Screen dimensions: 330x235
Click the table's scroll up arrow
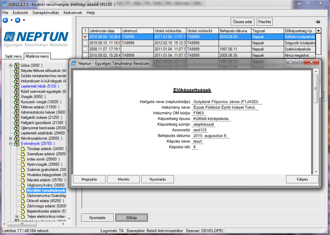coord(318,31)
